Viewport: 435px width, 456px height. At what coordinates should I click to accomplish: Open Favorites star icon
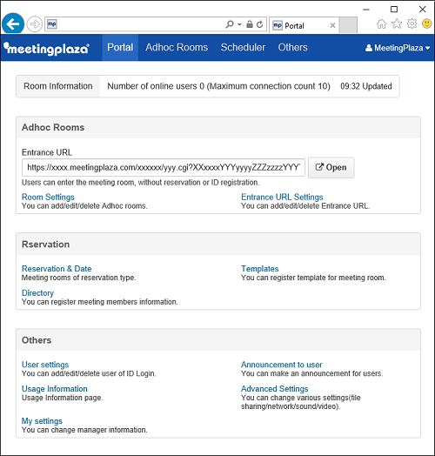pyautogui.click(x=397, y=23)
